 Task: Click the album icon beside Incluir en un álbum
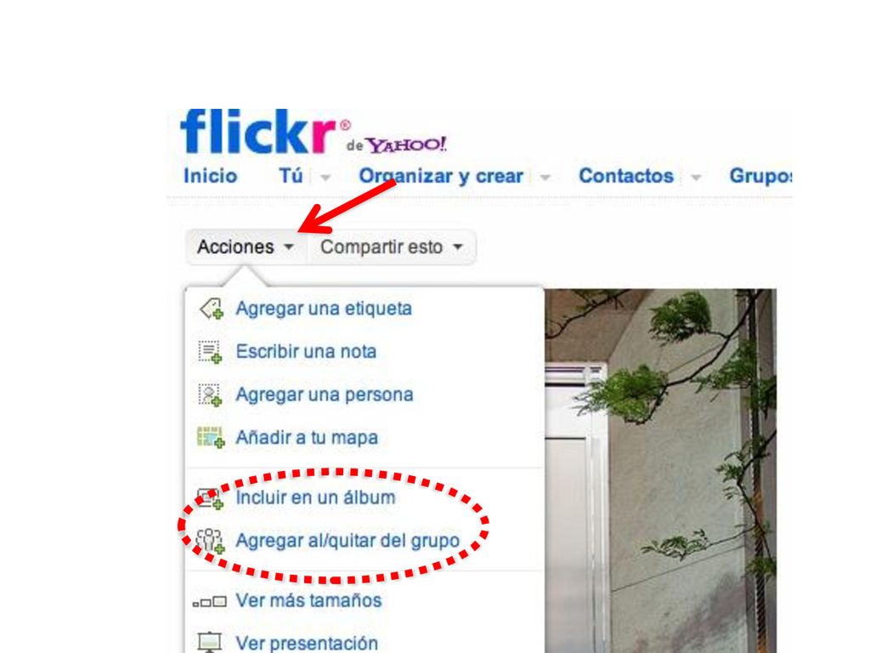[x=211, y=498]
